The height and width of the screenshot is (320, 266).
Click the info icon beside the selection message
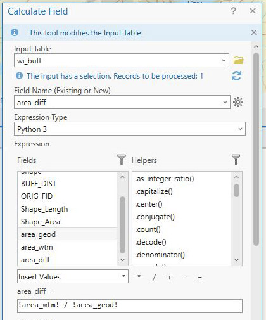19,75
